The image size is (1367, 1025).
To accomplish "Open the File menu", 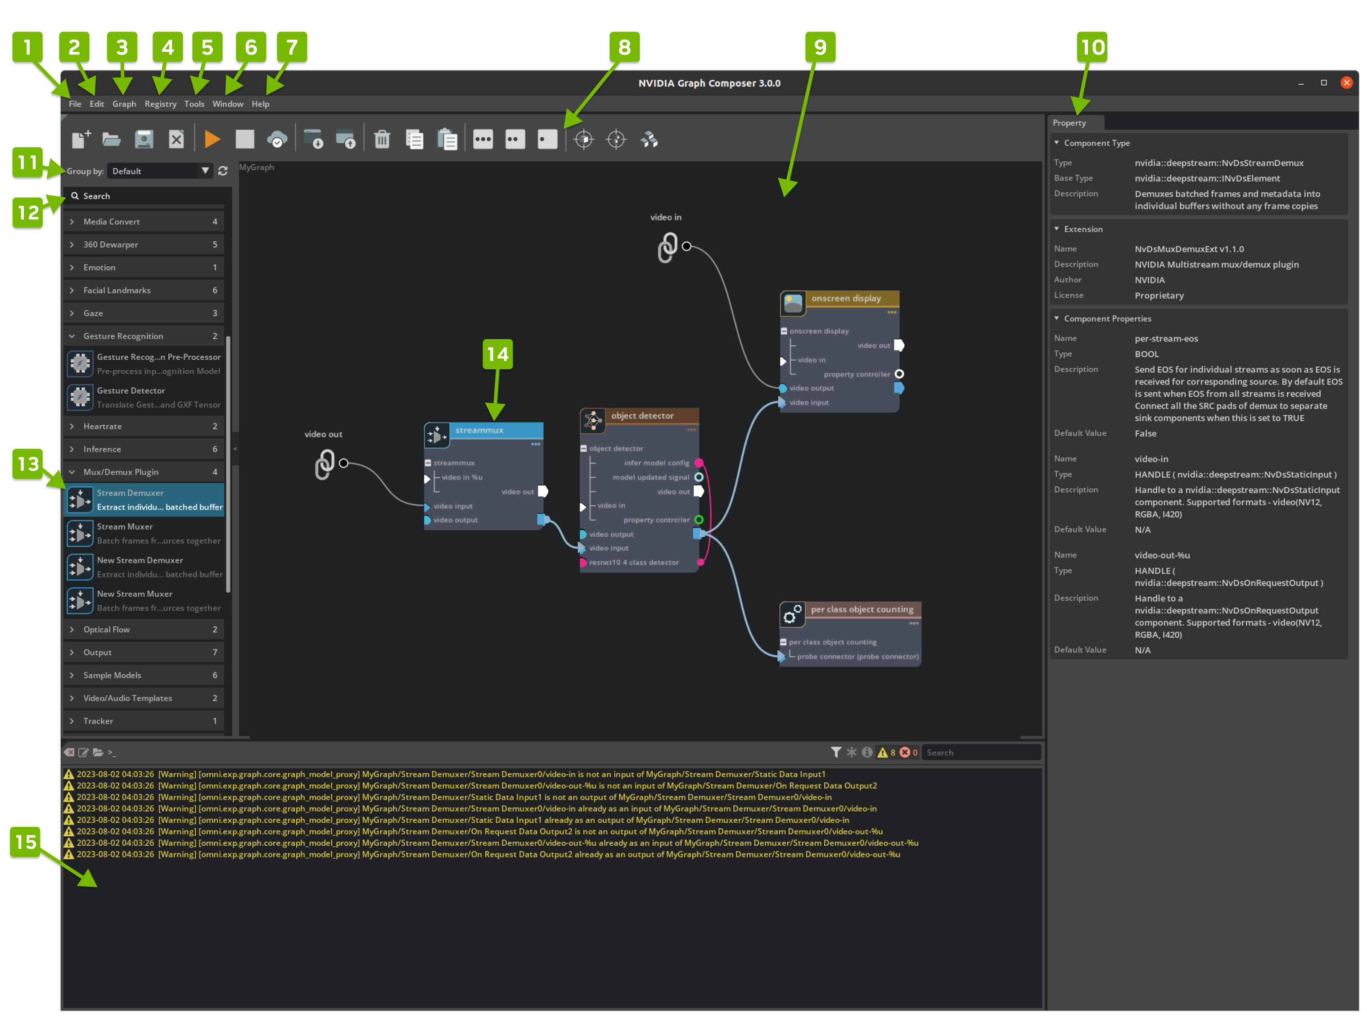I will (x=75, y=104).
